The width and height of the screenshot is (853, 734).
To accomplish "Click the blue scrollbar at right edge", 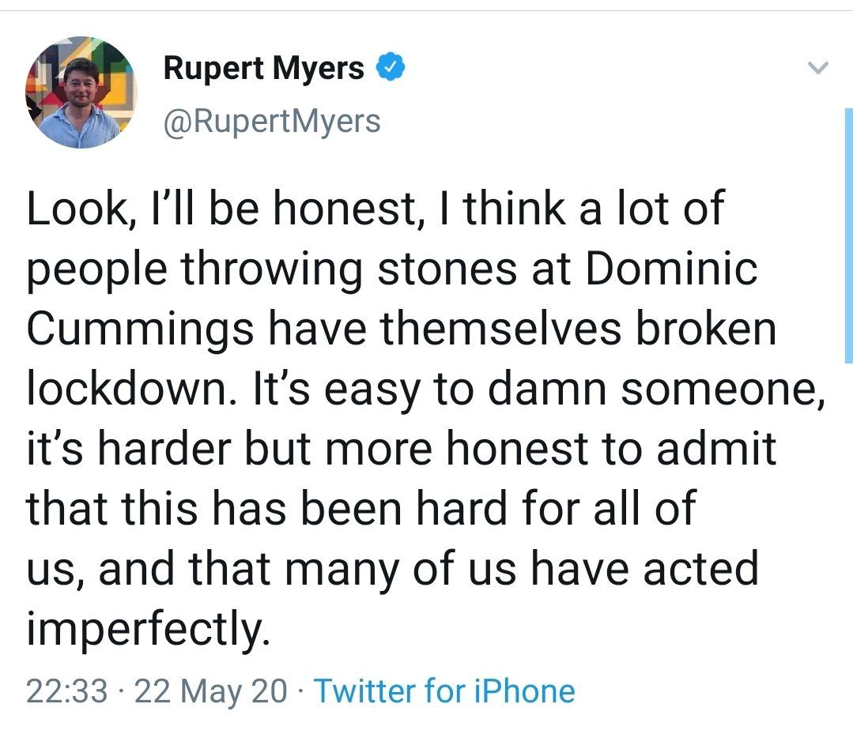I will point(848,235).
